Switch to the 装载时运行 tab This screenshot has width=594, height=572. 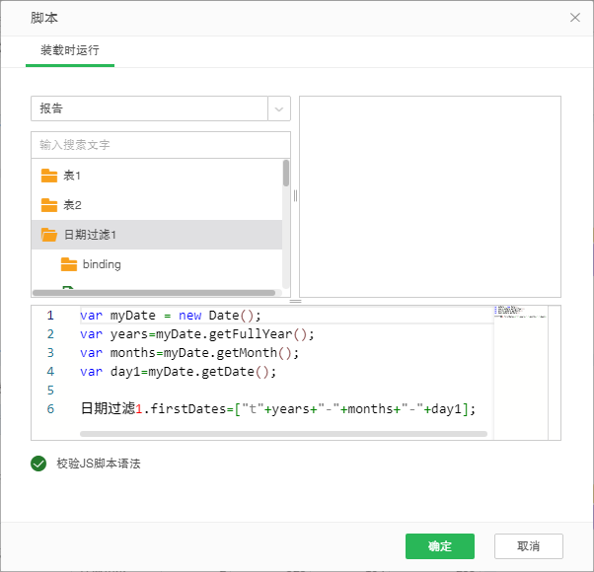point(69,50)
